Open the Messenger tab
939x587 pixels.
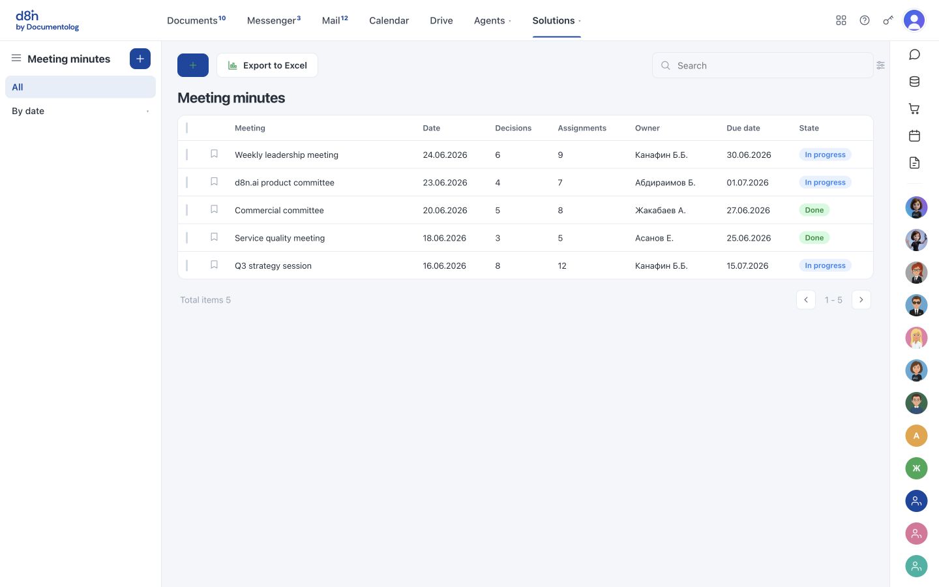[x=274, y=20]
